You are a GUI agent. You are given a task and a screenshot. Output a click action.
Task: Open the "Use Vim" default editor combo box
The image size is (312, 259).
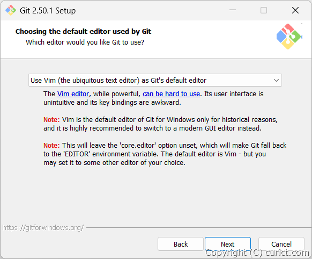coord(155,80)
